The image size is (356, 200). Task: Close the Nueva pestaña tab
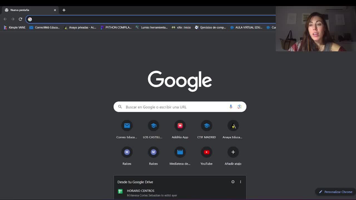(x=55, y=10)
